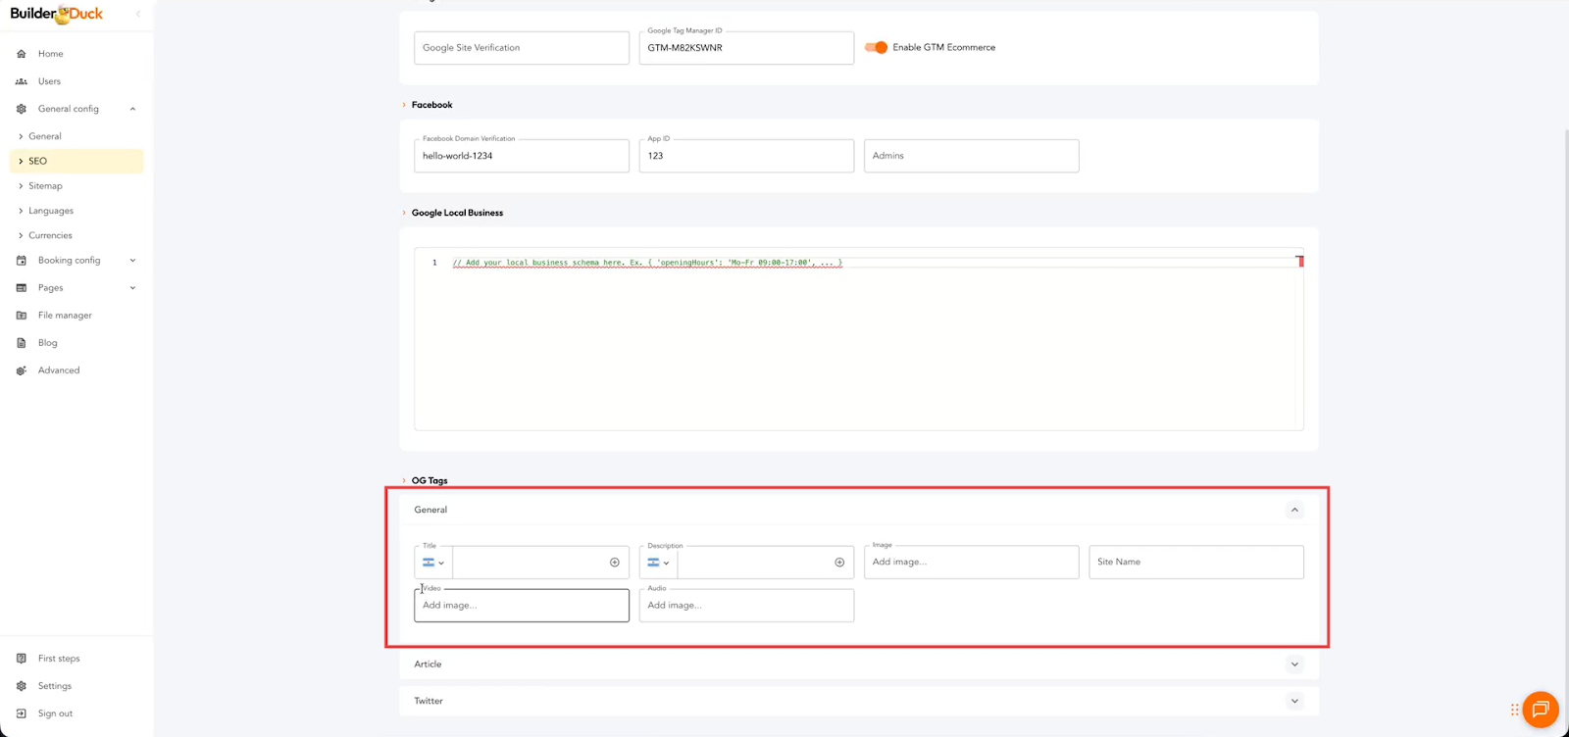The image size is (1569, 737).
Task: Open Description language flag dropdown
Action: pos(658,563)
